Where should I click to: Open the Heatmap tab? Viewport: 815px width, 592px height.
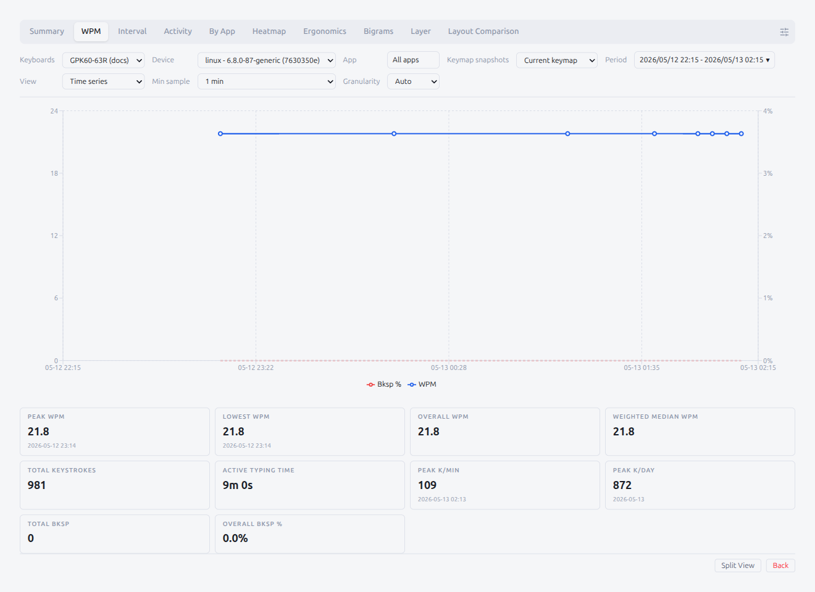click(269, 31)
